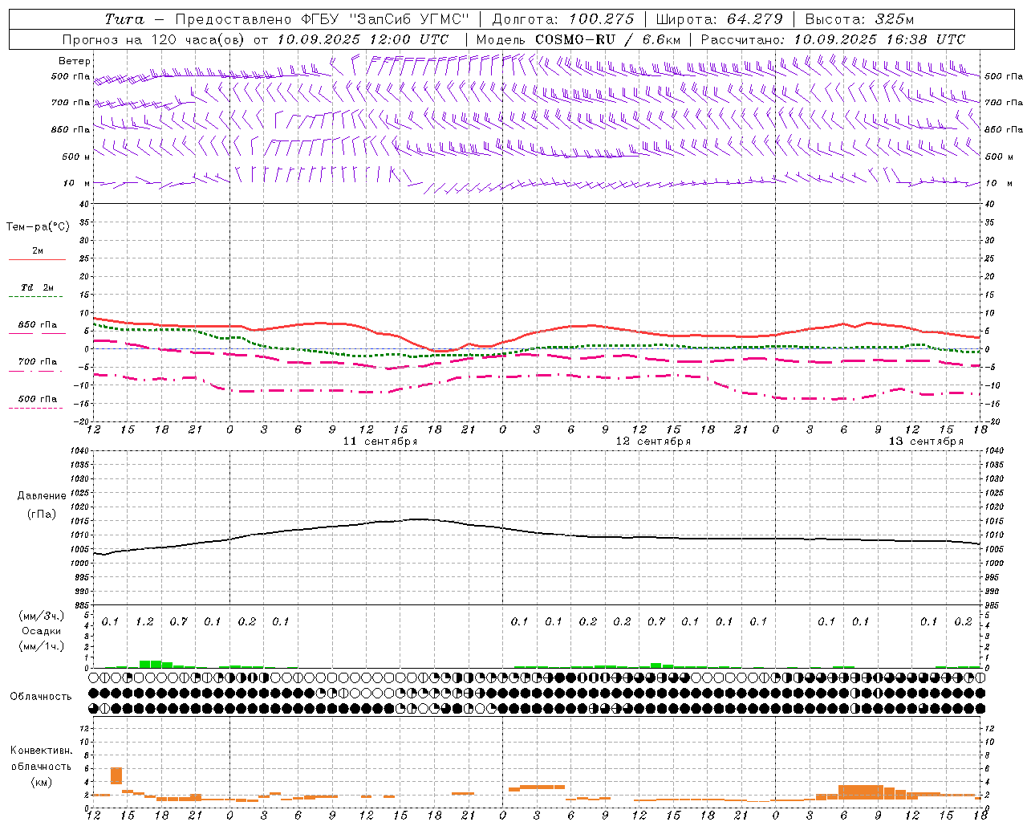The height and width of the screenshot is (822, 1027).
Task: Click the provider text ФГБУ "ЗапСиб УГМС"
Action: coord(385,19)
